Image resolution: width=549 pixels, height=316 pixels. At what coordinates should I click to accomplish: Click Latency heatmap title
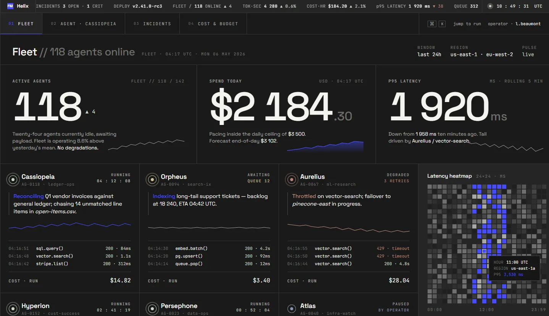coord(449,176)
